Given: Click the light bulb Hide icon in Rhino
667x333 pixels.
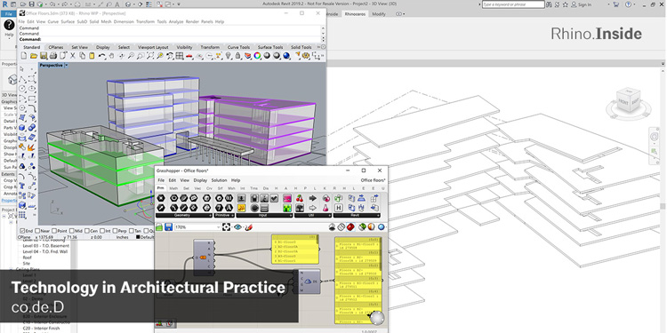Looking at the screenshot, I should point(229,56).
